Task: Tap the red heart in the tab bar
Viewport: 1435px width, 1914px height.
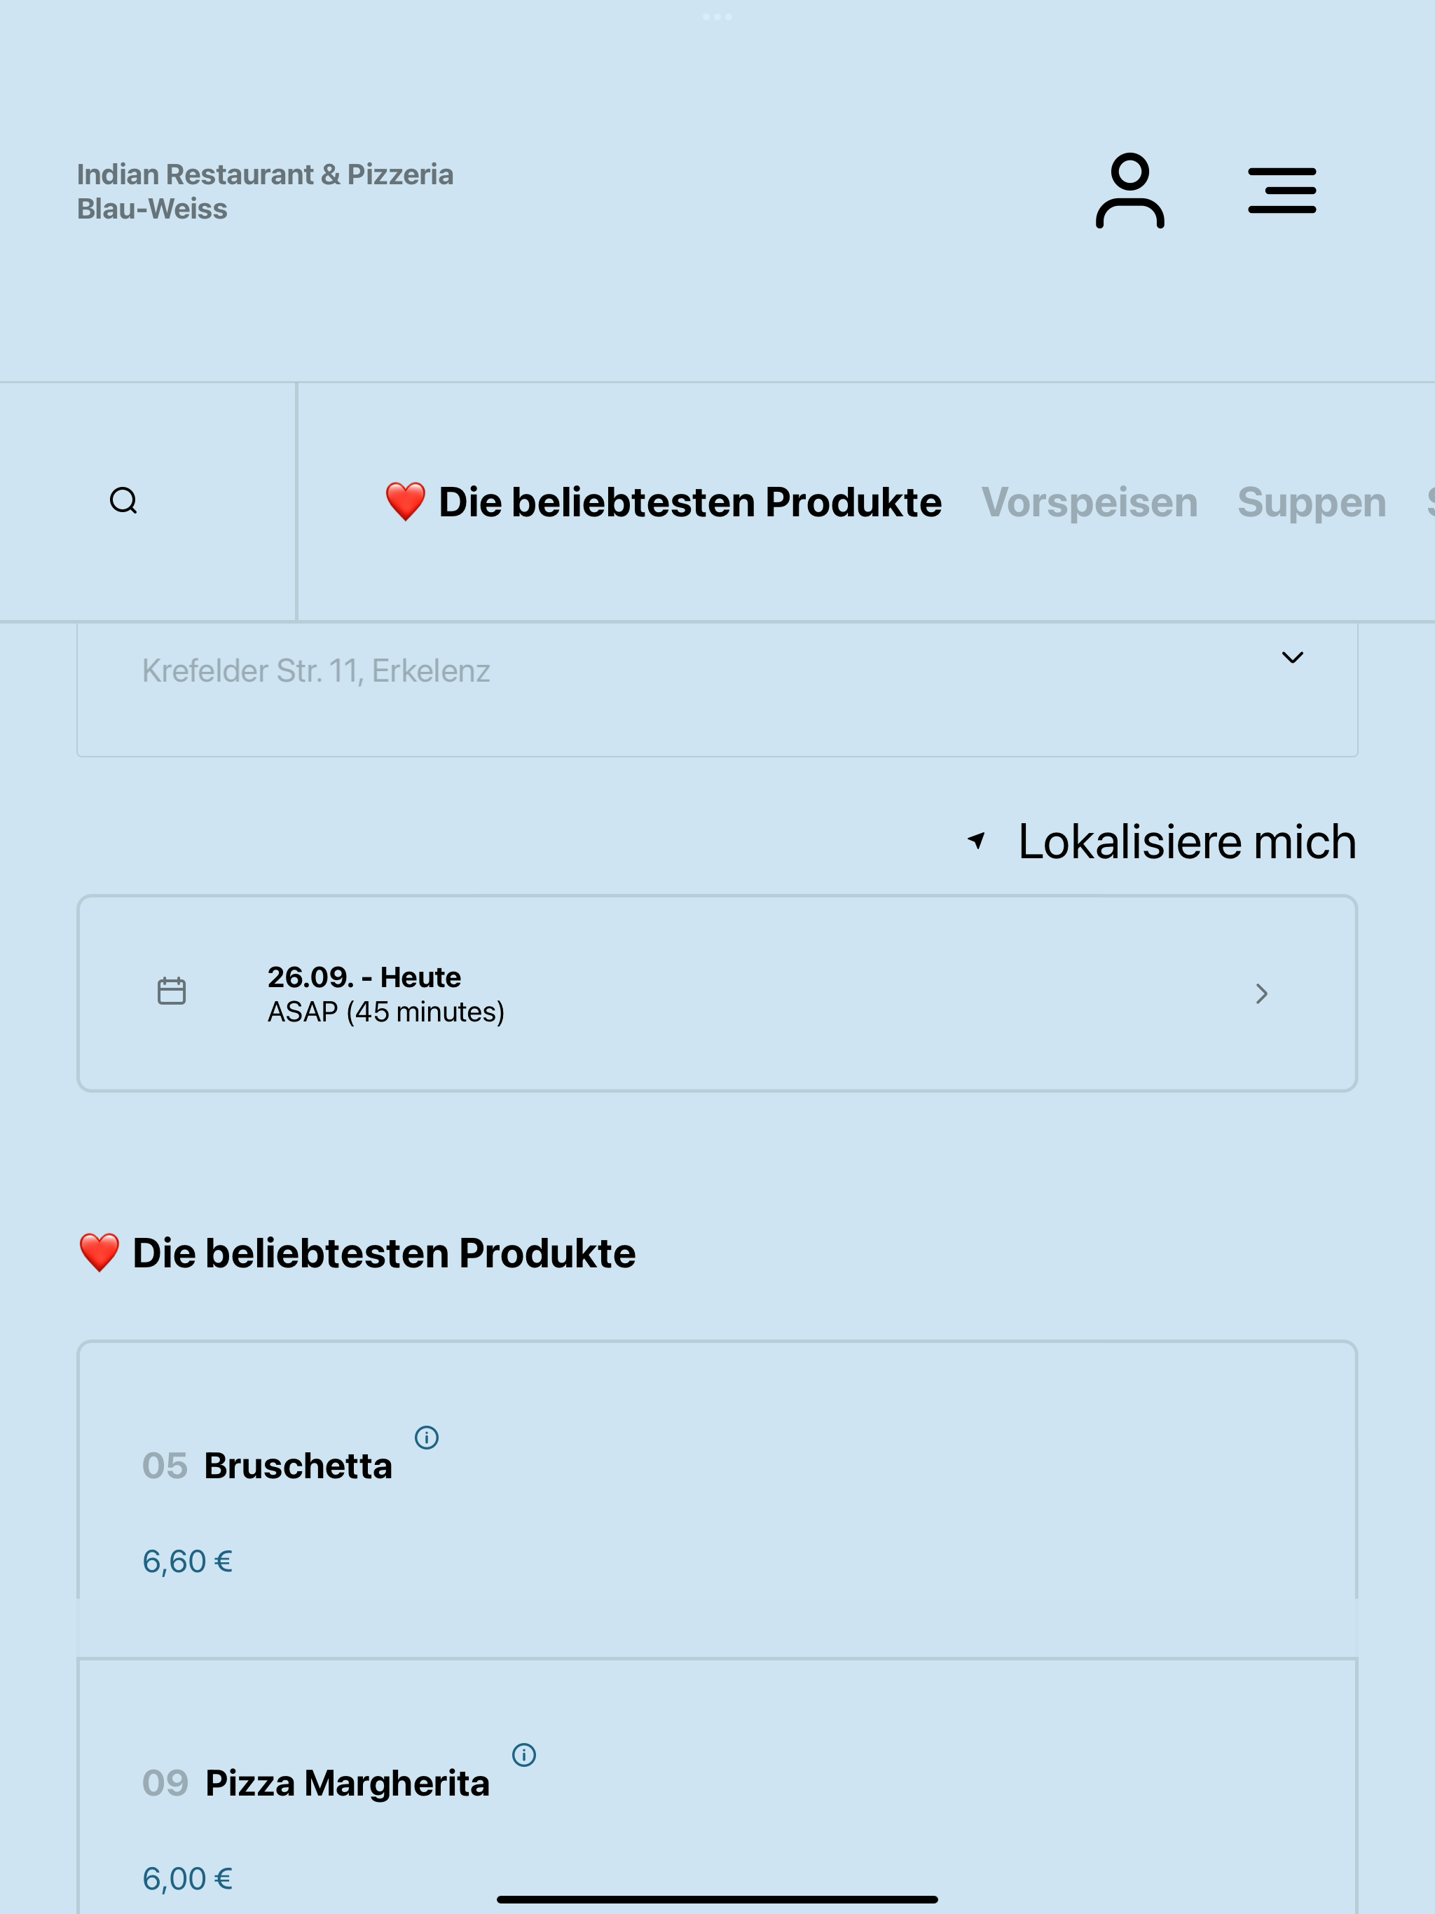Action: coord(405,502)
